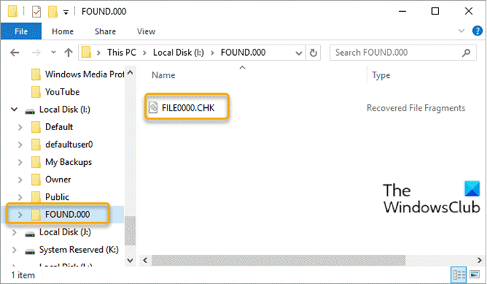This screenshot has height=284, width=487.
Task: Click navigation pane scroll up arrow
Action: point(131,73)
